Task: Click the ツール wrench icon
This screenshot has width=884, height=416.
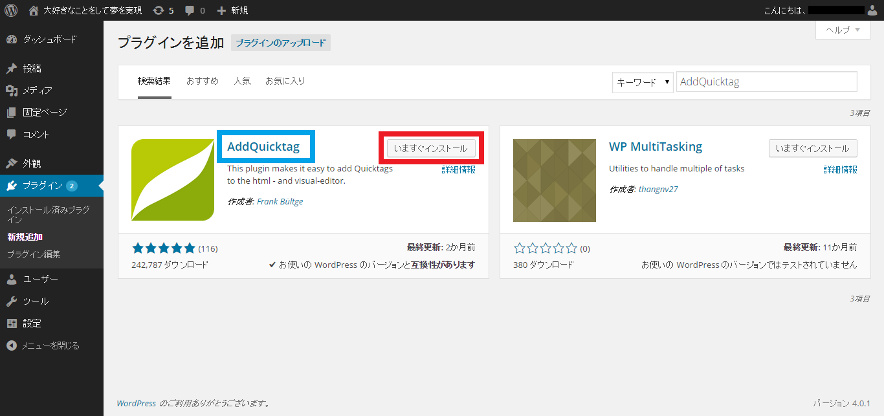Action: click(x=12, y=301)
